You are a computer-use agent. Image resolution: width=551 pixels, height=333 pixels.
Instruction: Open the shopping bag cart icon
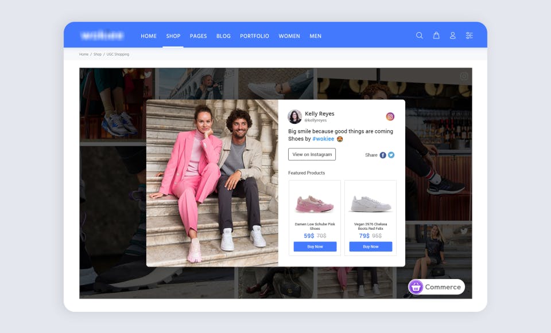[436, 36]
